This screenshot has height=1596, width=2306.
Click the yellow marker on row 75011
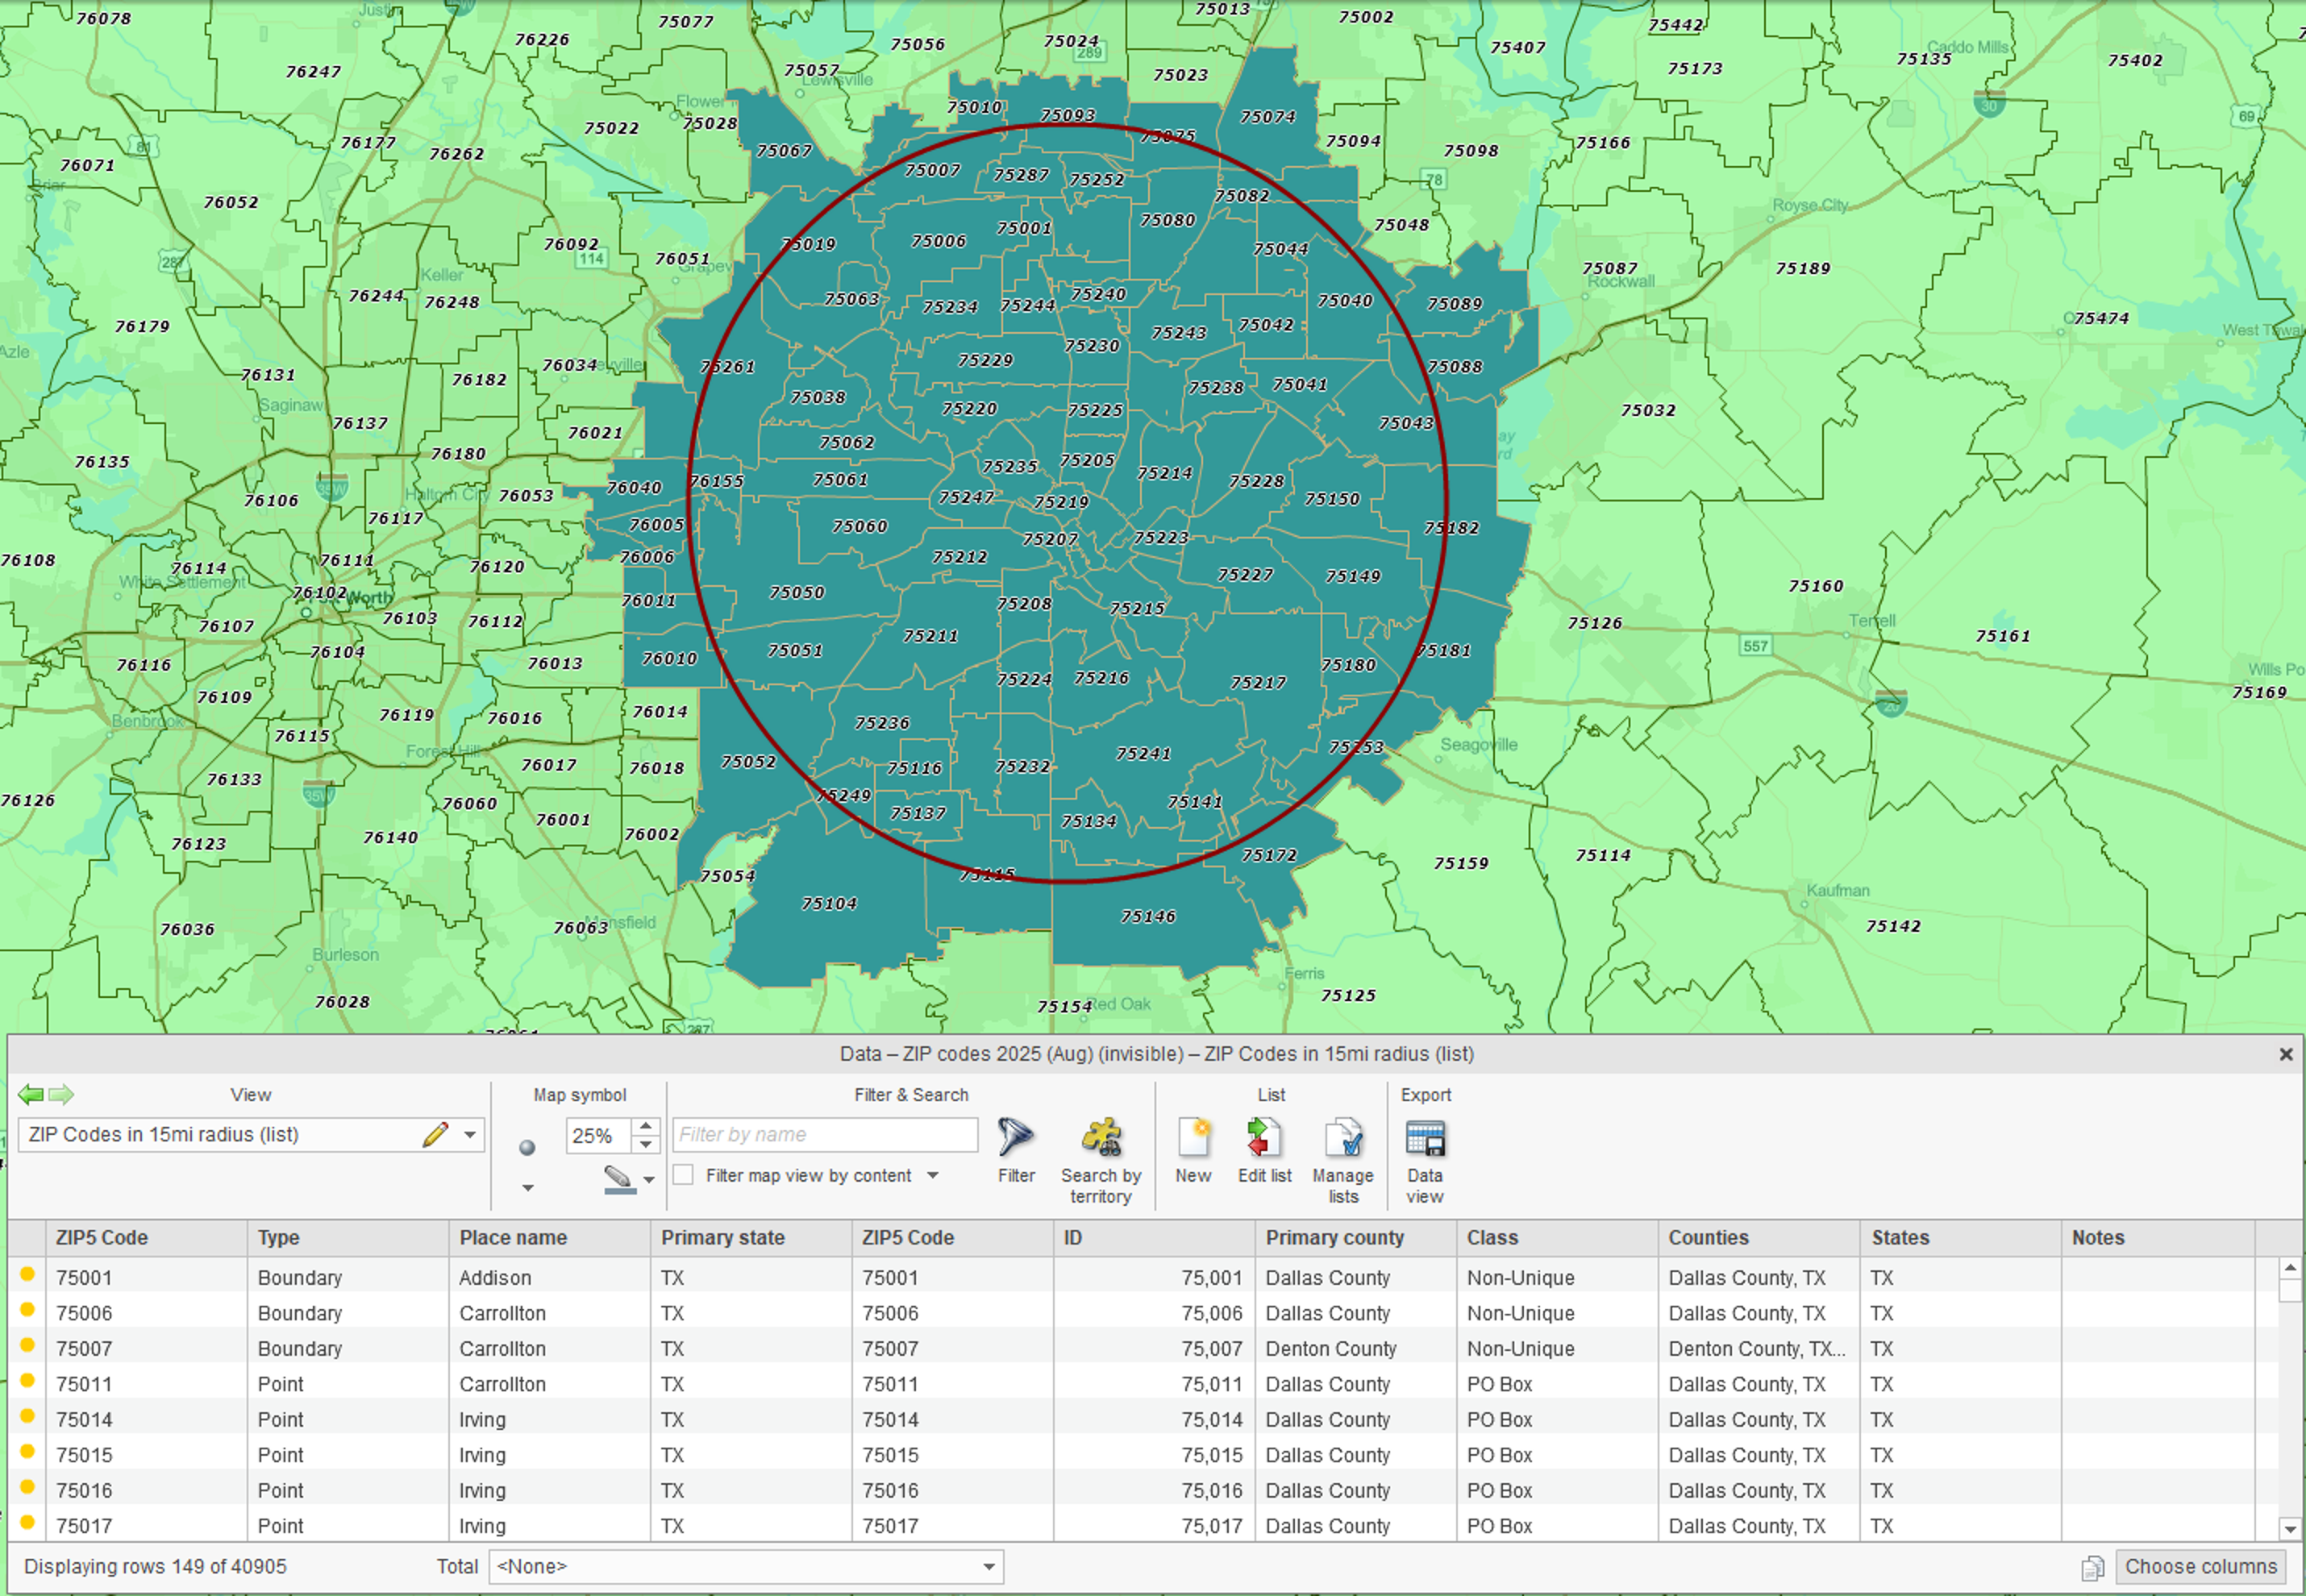pyautogui.click(x=28, y=1380)
